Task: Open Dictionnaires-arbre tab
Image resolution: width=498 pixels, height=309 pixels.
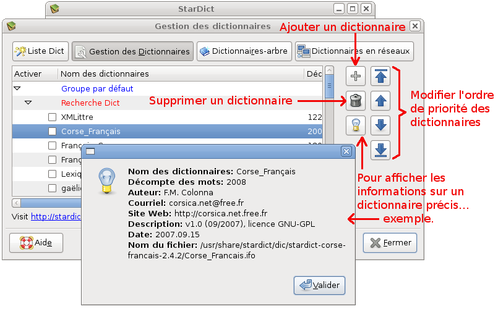Action: [x=244, y=51]
